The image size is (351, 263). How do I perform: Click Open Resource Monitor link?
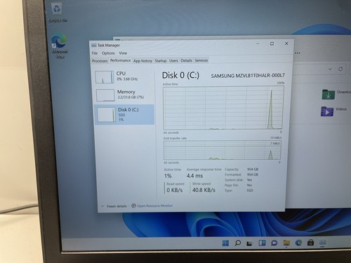pyautogui.click(x=154, y=205)
